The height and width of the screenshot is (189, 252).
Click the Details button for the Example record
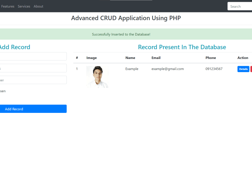pyautogui.click(x=243, y=69)
